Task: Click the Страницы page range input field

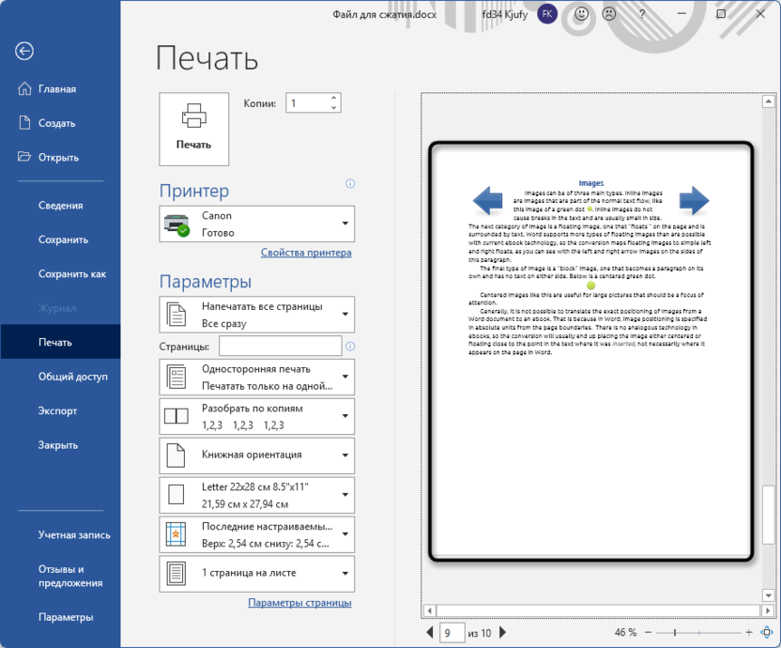Action: pyautogui.click(x=279, y=346)
